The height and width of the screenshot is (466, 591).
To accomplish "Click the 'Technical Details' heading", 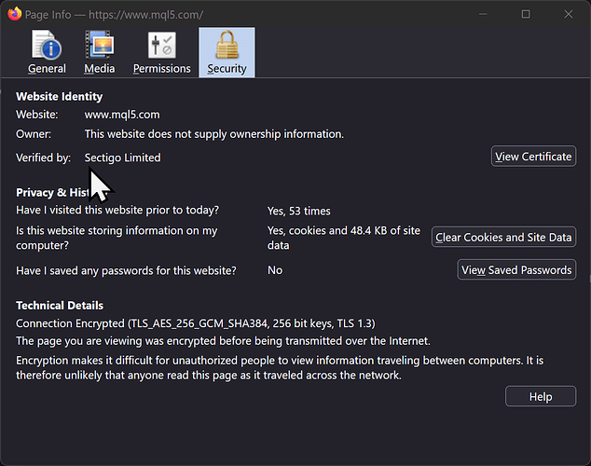I will click(x=60, y=305).
